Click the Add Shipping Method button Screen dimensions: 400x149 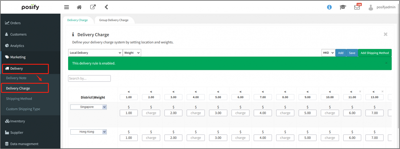pos(374,53)
